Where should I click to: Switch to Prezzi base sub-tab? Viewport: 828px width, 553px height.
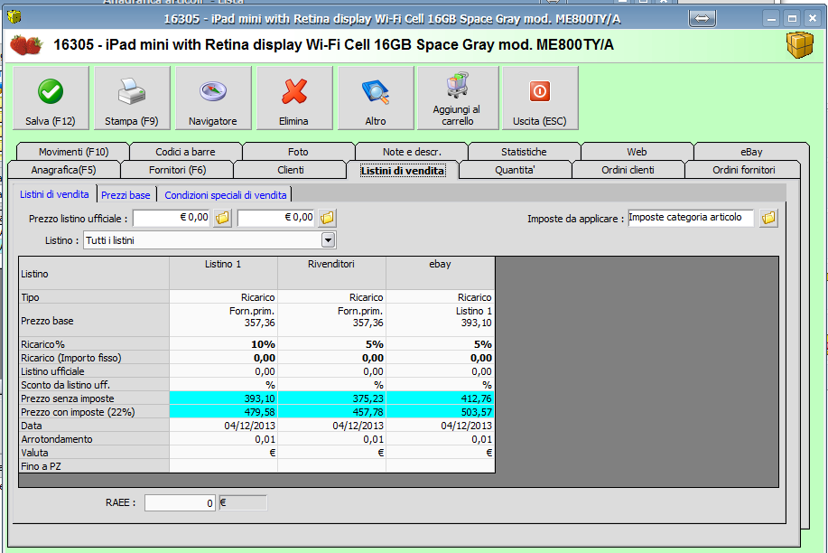tap(126, 195)
